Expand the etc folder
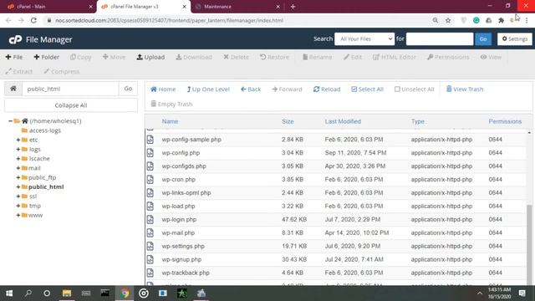 click(18, 140)
